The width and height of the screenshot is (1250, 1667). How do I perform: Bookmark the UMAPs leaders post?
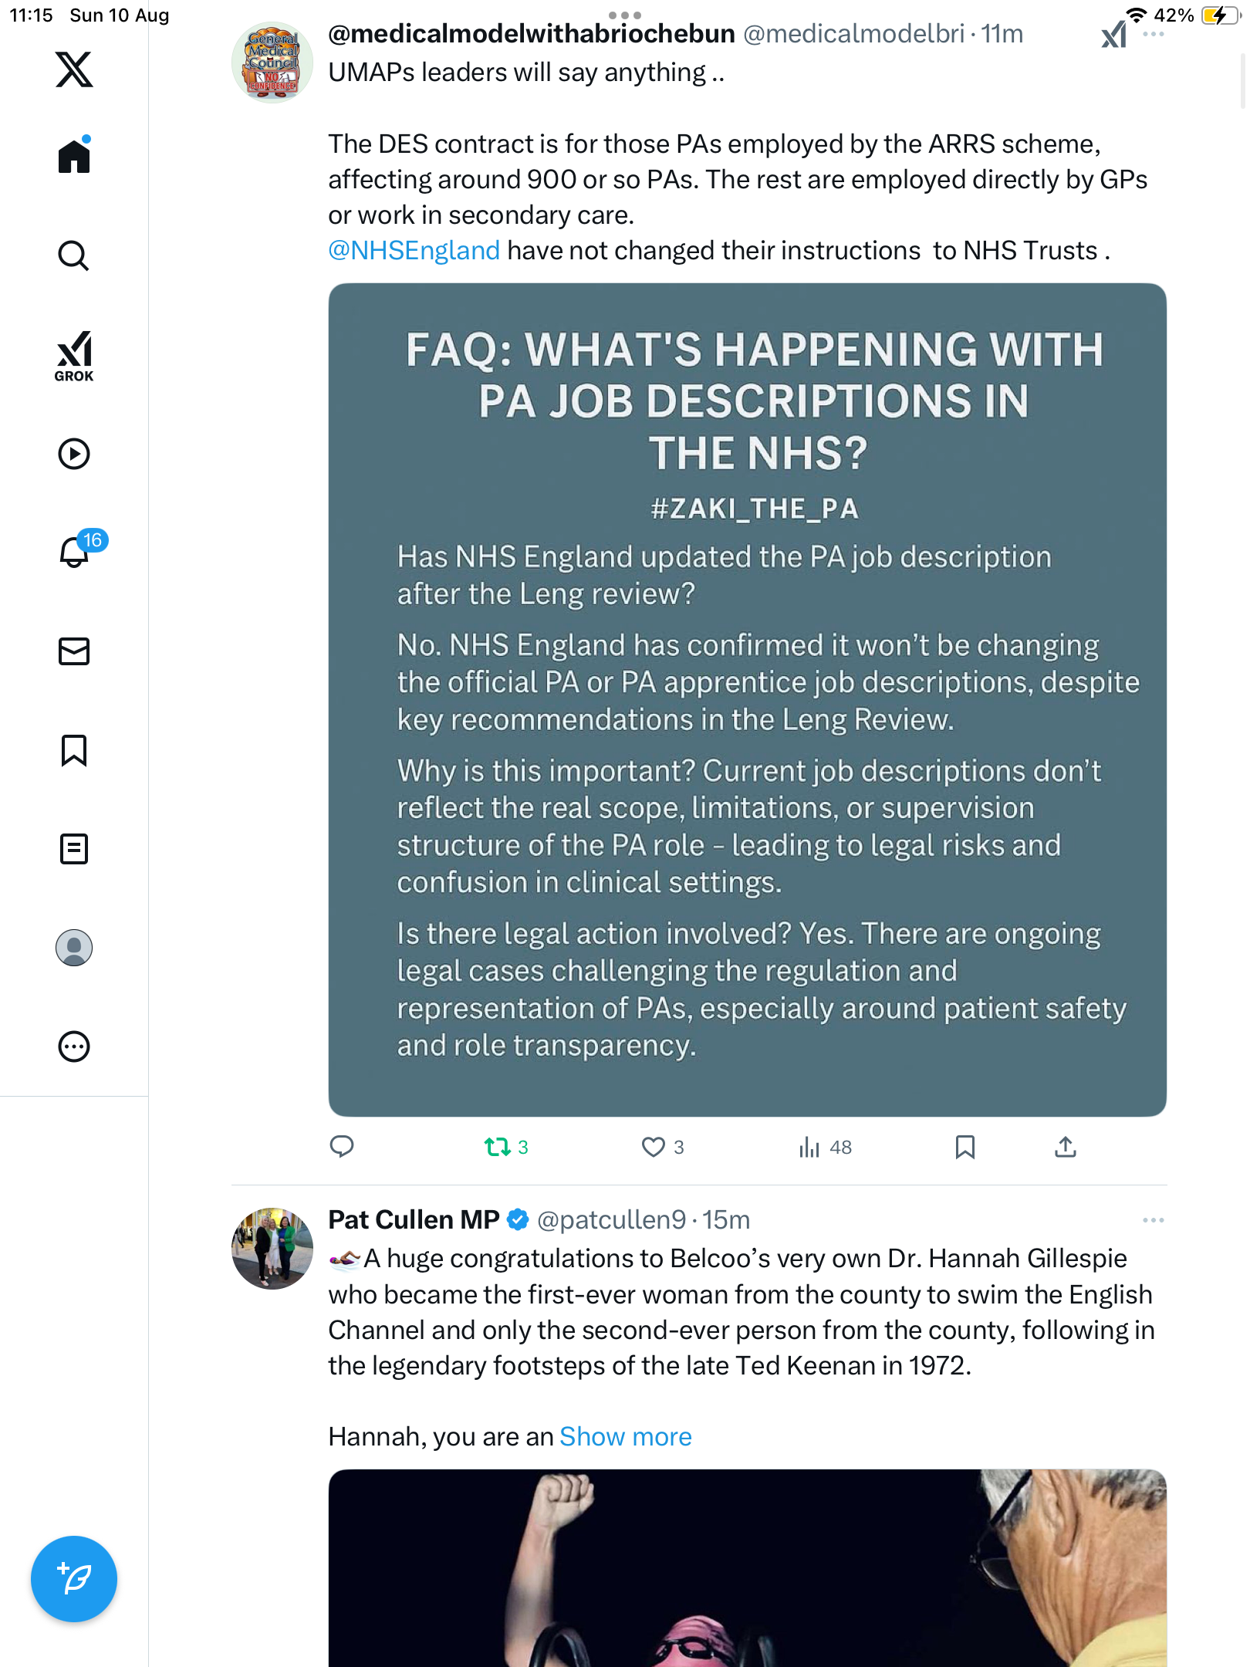click(x=965, y=1147)
